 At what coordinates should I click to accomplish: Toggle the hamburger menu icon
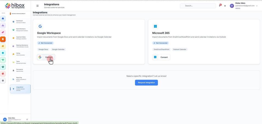click(38, 6)
